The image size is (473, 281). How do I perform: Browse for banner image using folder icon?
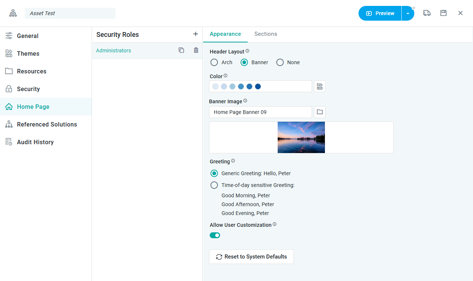pyautogui.click(x=320, y=112)
